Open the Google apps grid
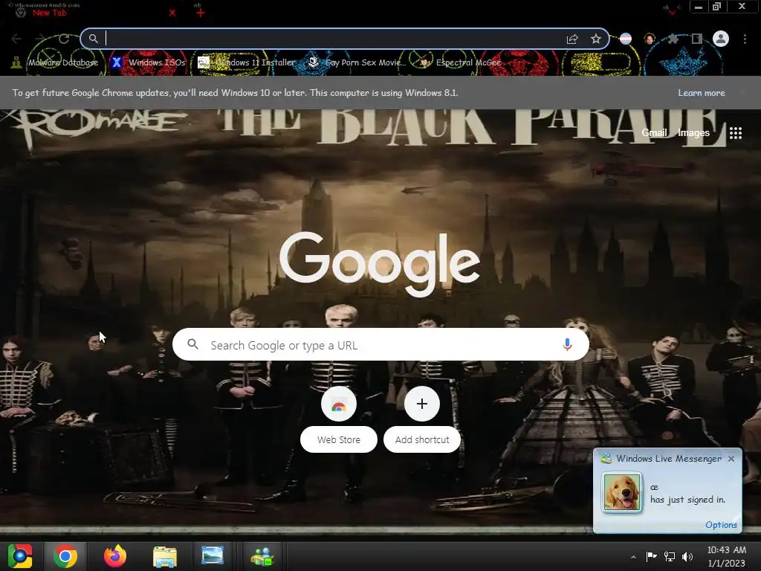 [x=736, y=132]
